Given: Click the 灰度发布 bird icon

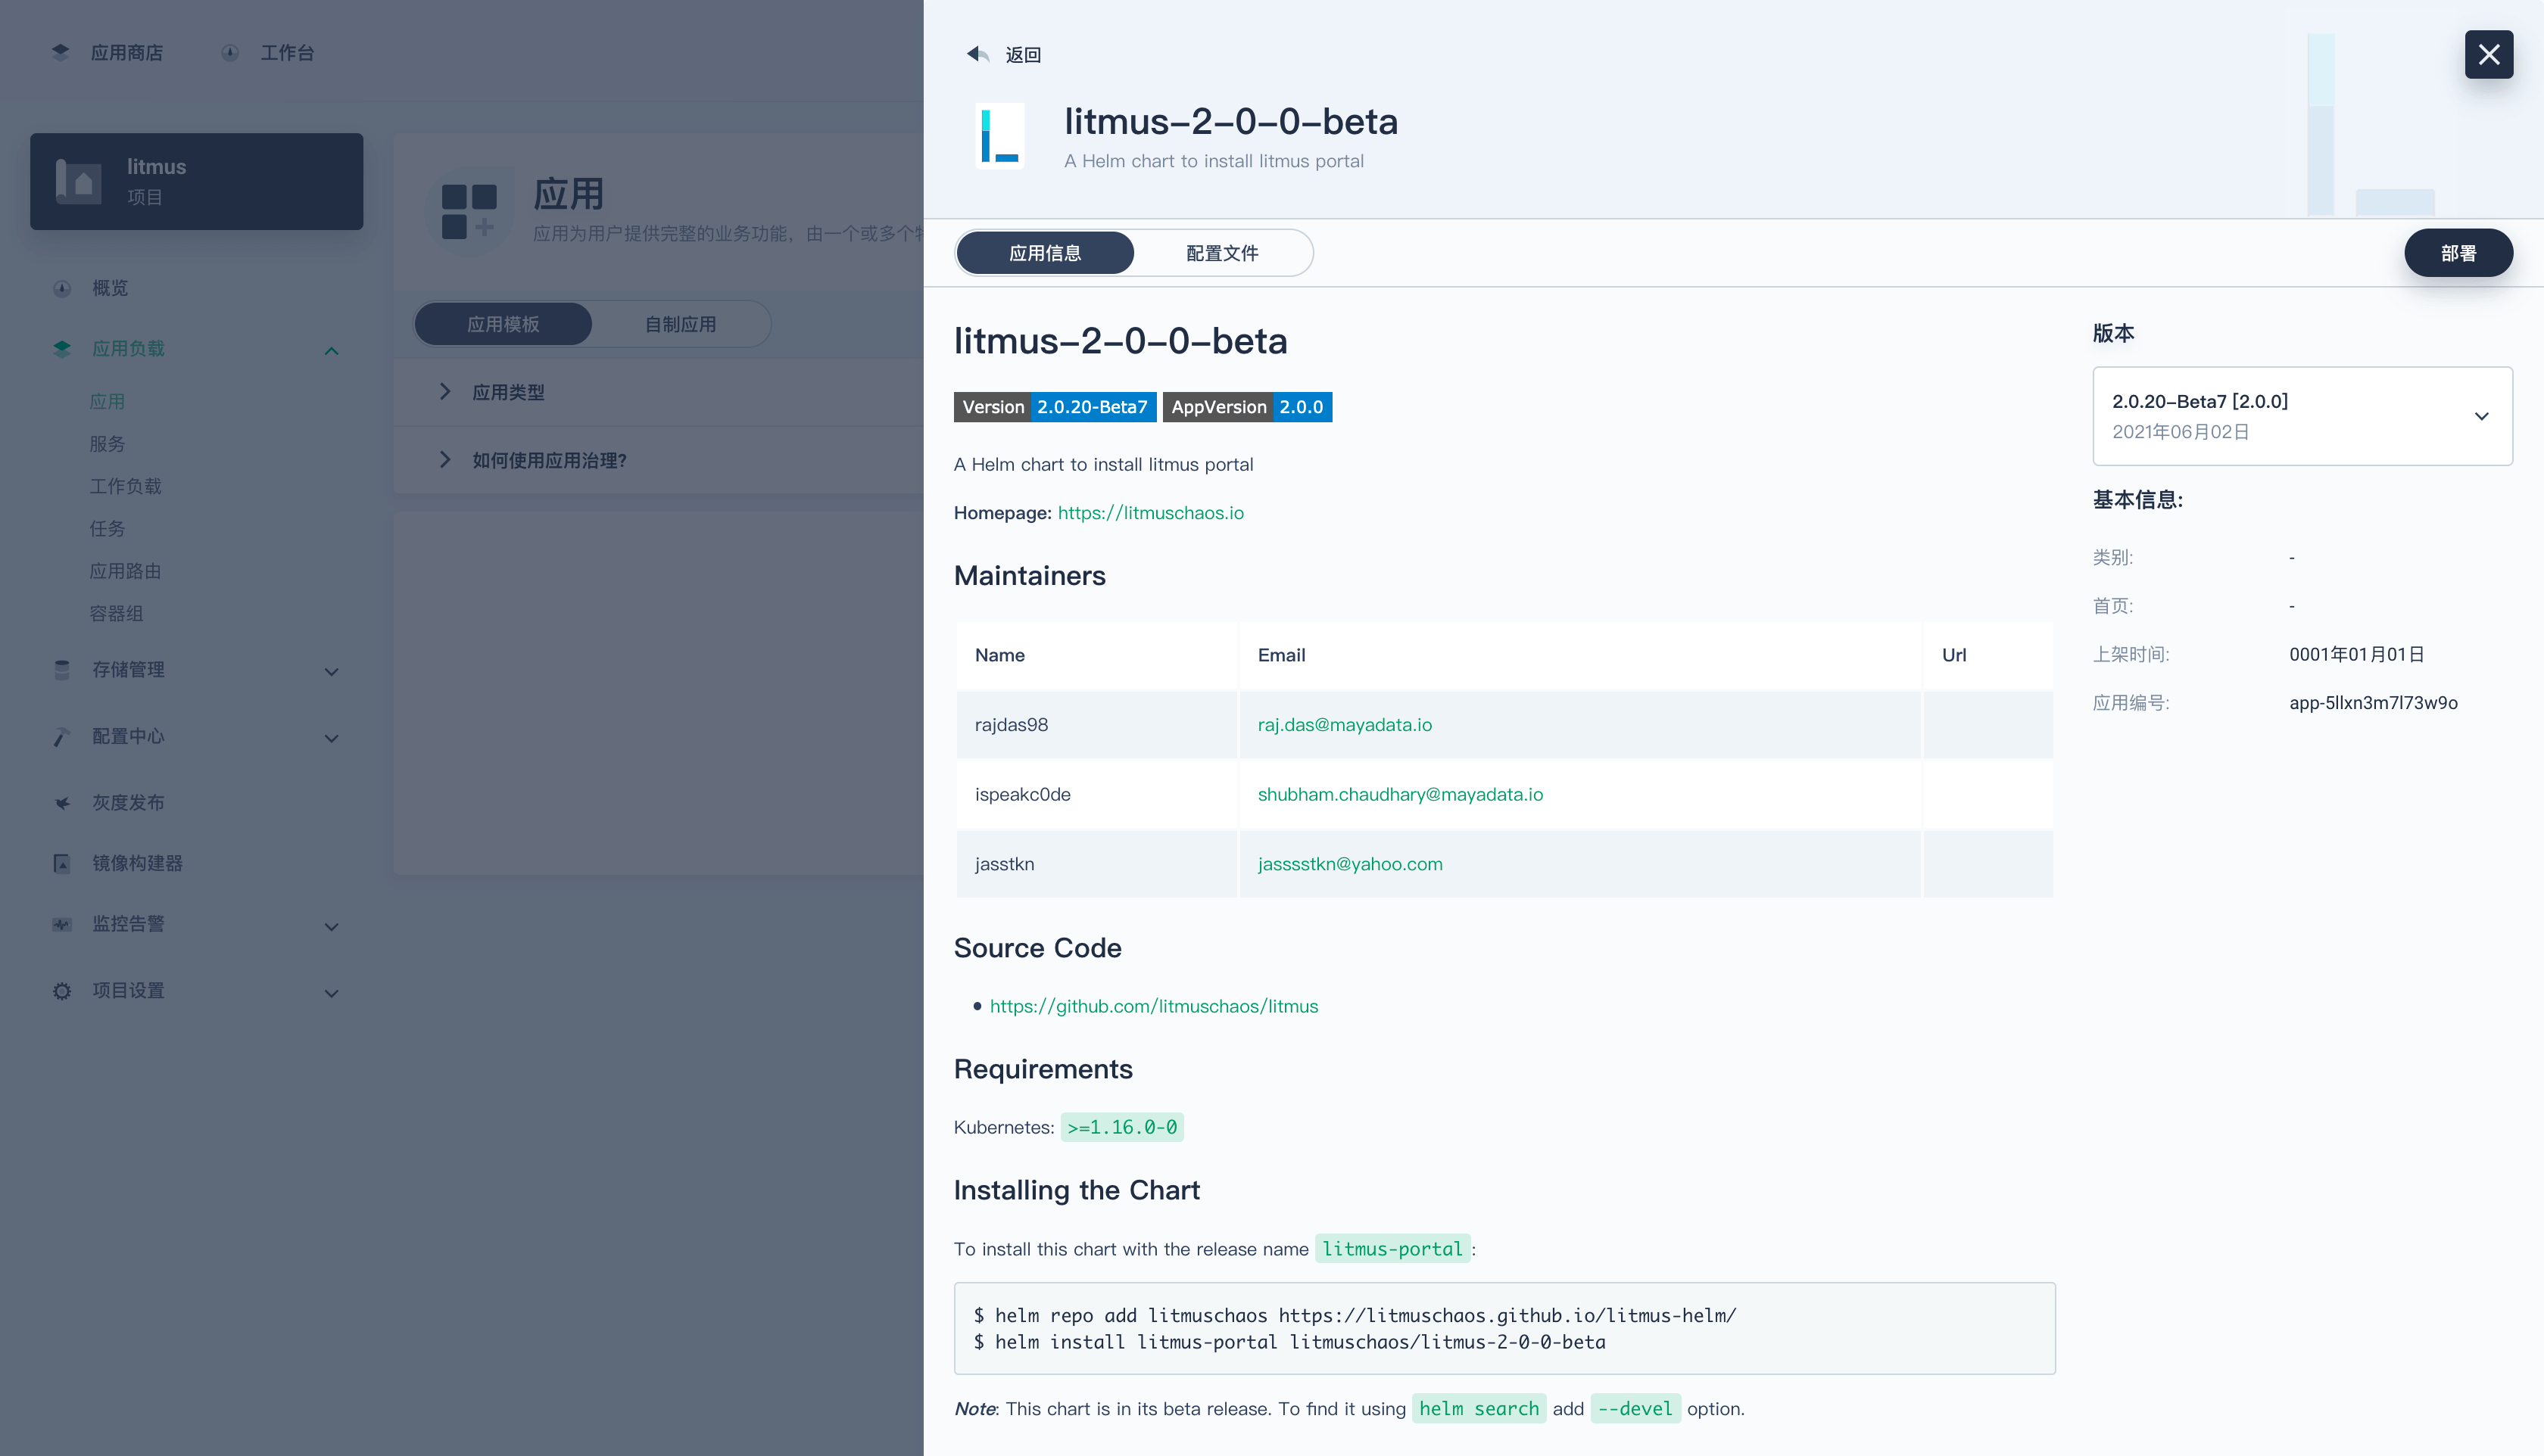Looking at the screenshot, I should click(x=62, y=803).
